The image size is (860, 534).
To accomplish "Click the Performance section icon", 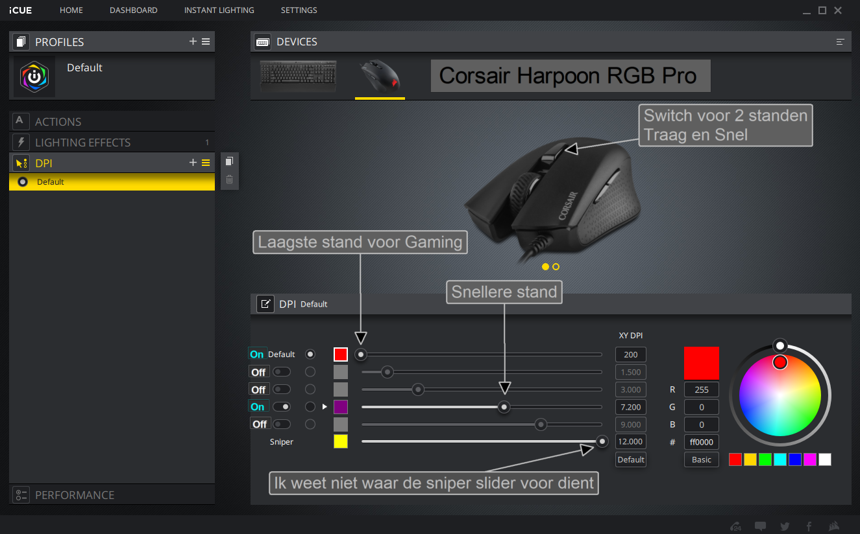I will pos(21,494).
